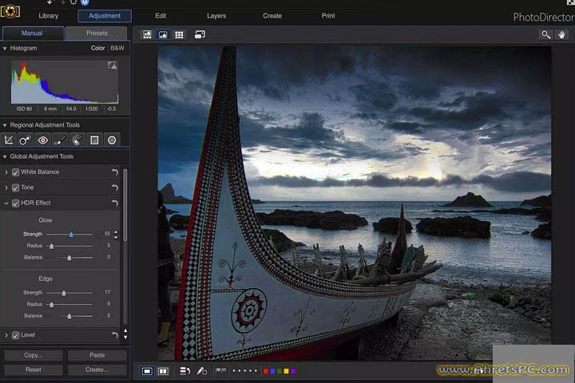Apply the blue color label
This screenshot has height=383, width=575.
272,371
